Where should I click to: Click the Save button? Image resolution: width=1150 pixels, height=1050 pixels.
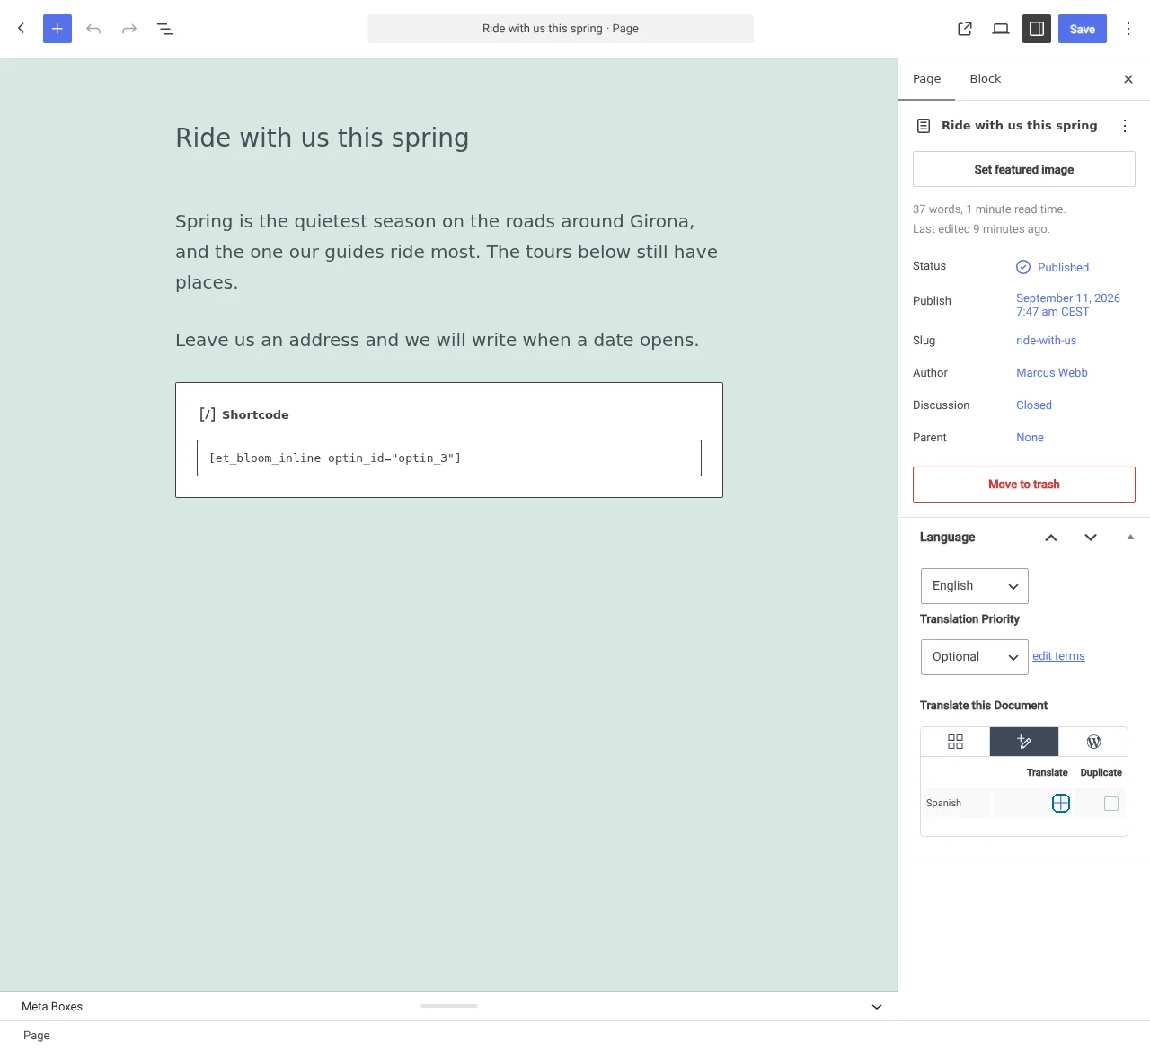[x=1083, y=29]
